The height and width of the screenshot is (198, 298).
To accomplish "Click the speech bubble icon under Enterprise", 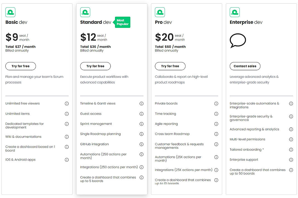I will pyautogui.click(x=238, y=40).
